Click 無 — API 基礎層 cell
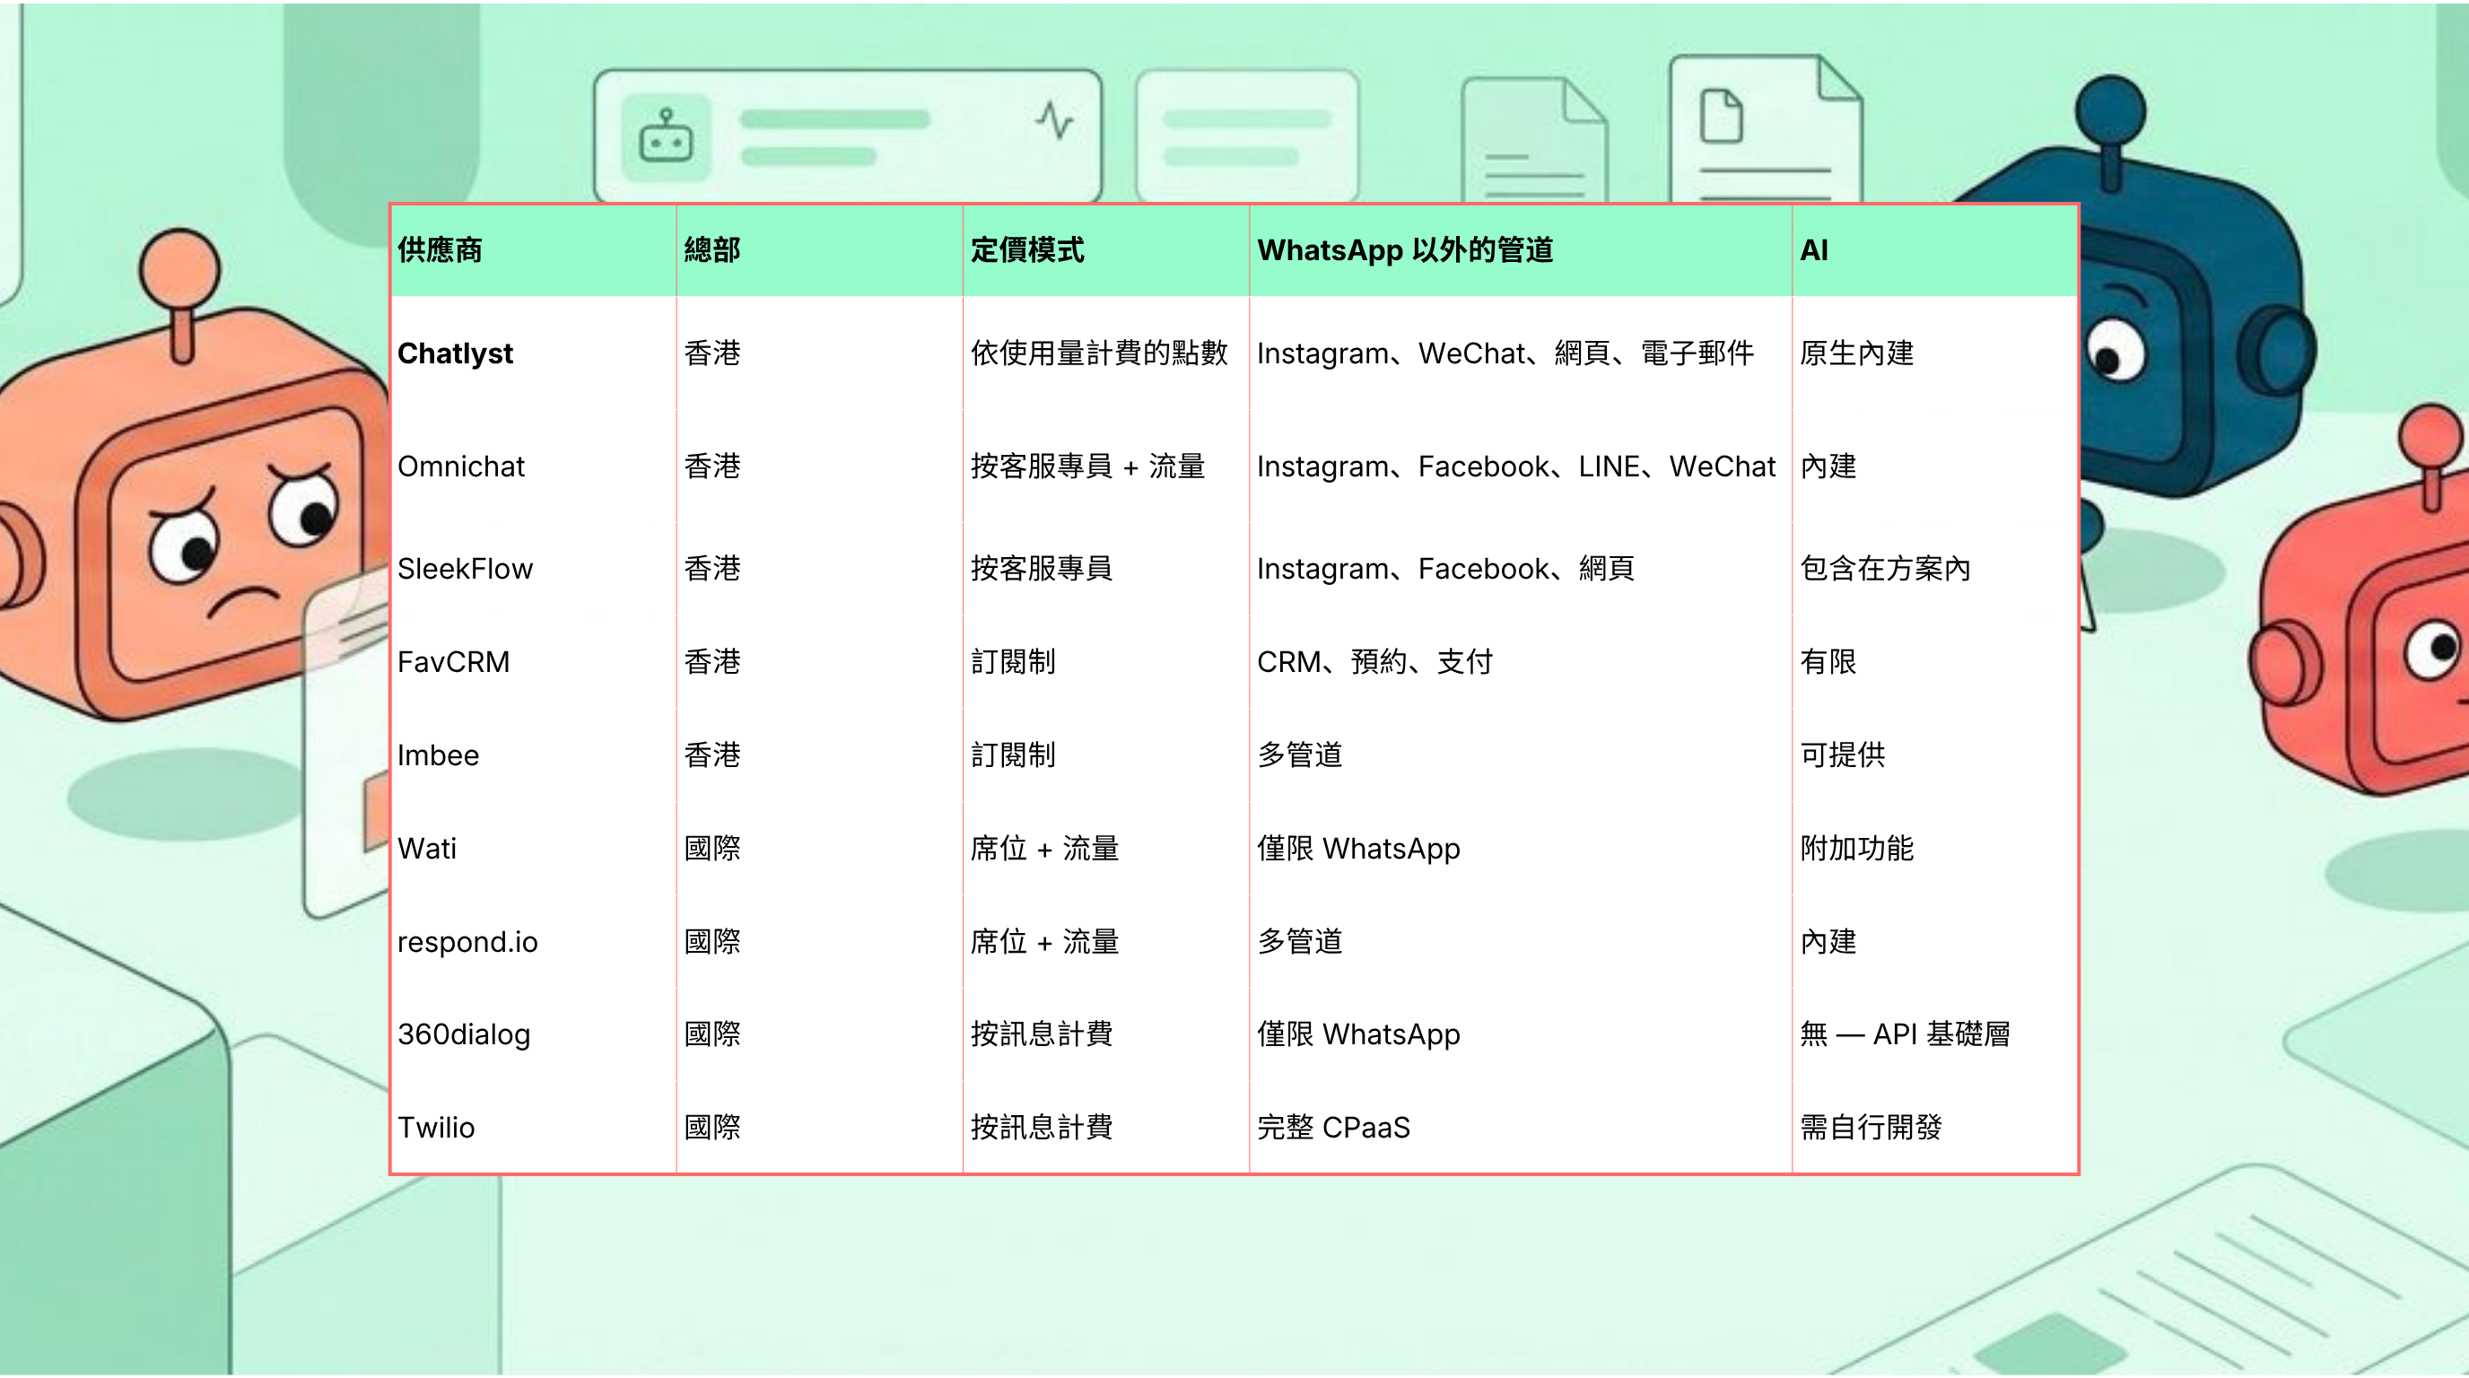Image resolution: width=2469 pixels, height=1378 pixels. coord(1934,1034)
